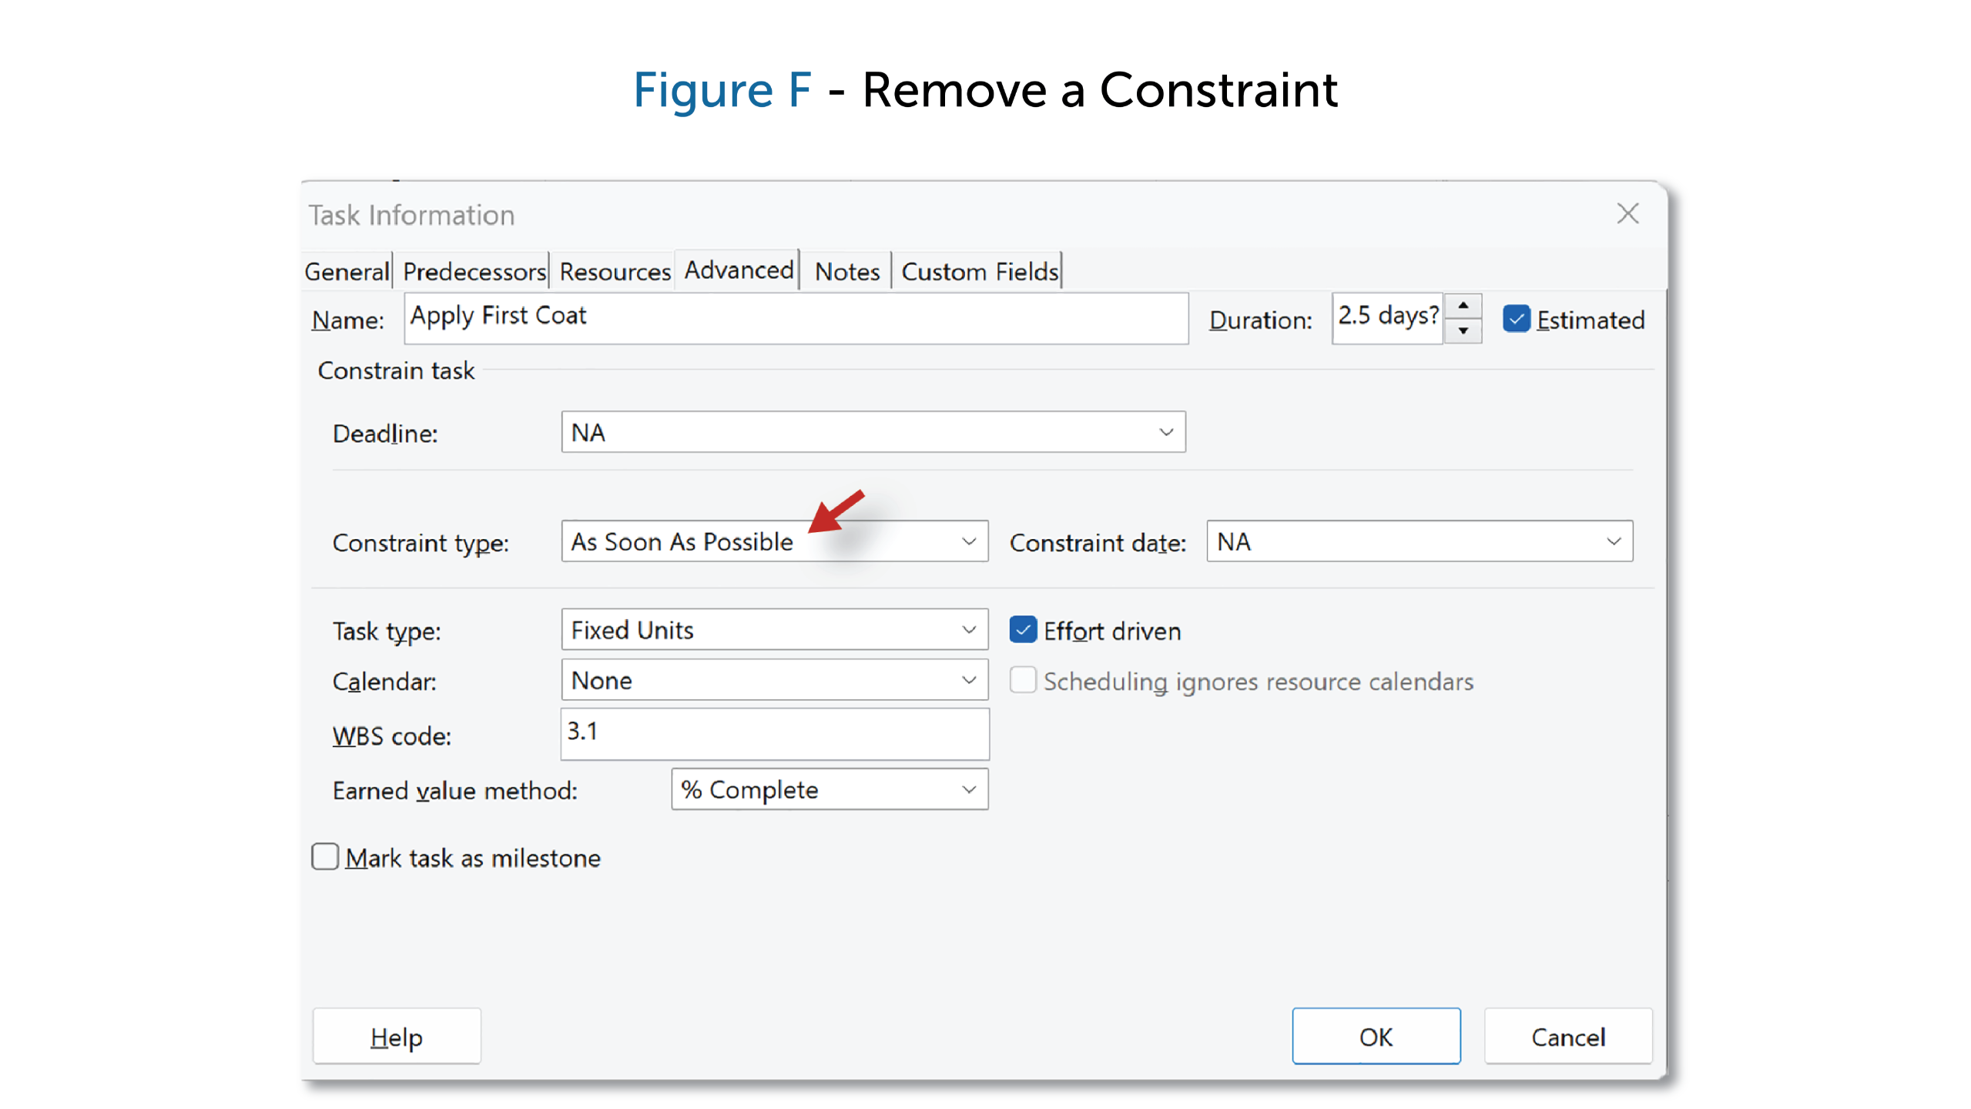Image resolution: width=1971 pixels, height=1109 pixels.
Task: Select the Notes tab
Action: (x=846, y=272)
